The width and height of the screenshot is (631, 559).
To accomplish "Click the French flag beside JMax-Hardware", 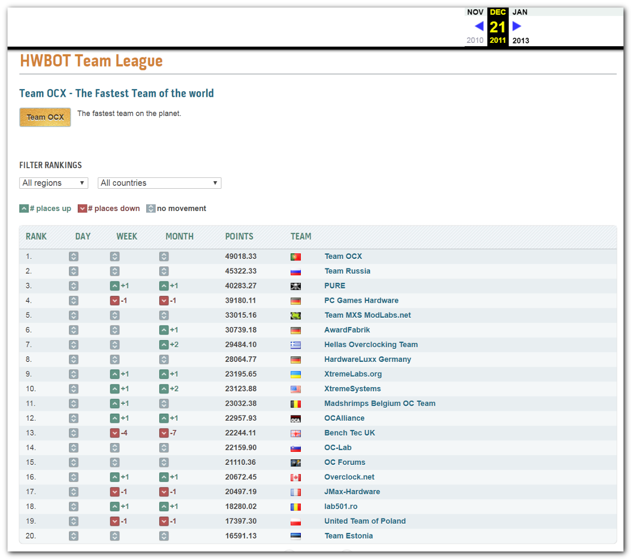I will tap(296, 492).
